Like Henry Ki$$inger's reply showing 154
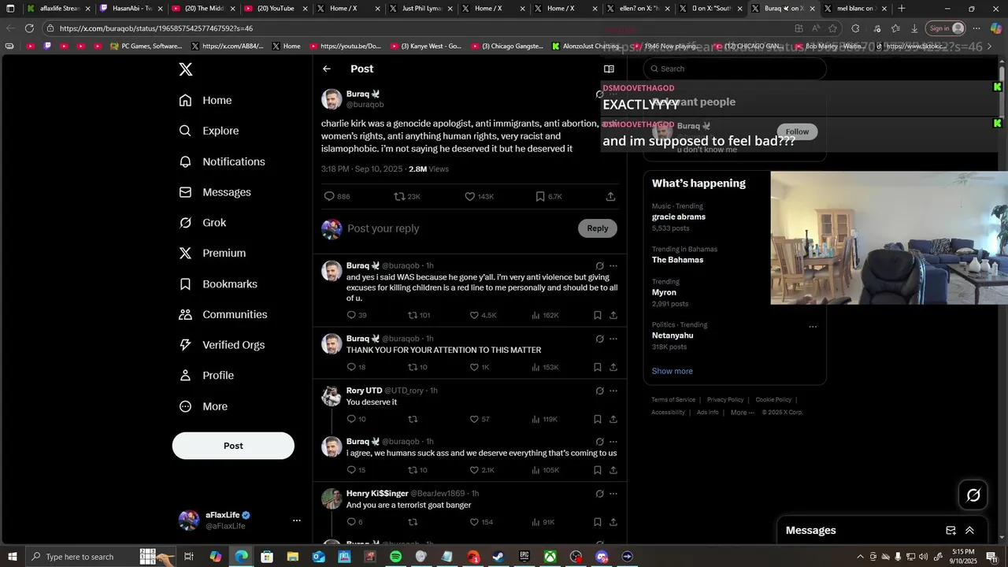 (474, 521)
